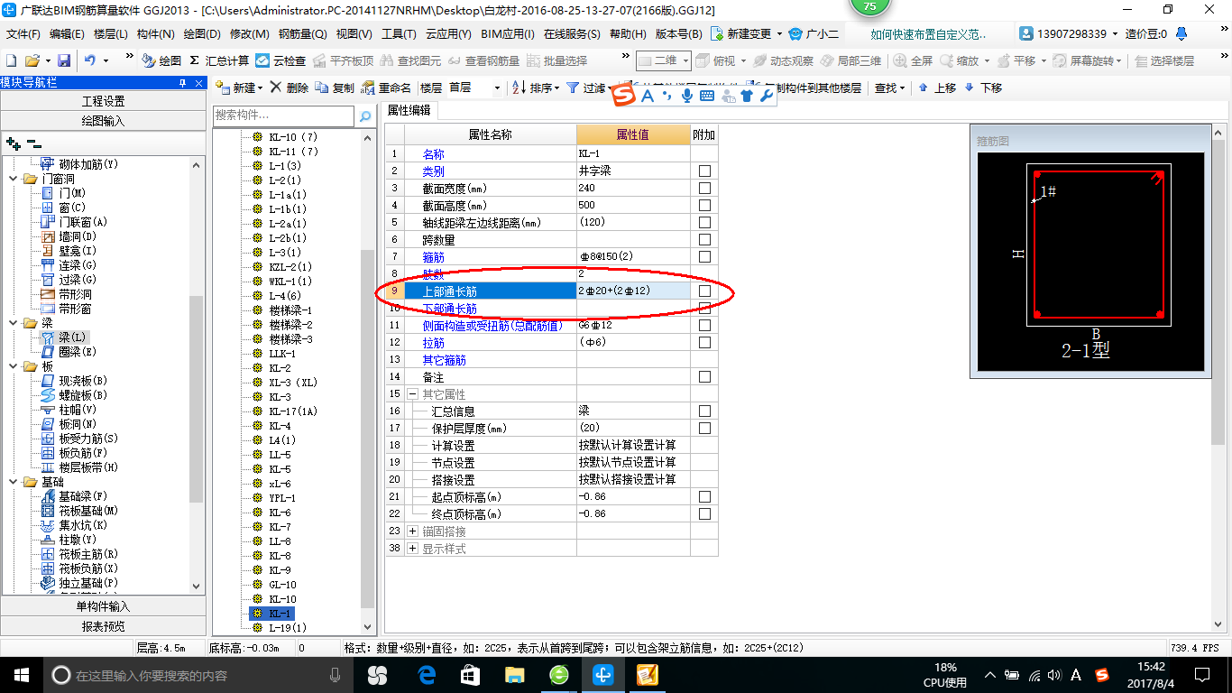Click the expand-all plus icon in navigator
Image resolution: width=1232 pixels, height=693 pixels.
pyautogui.click(x=13, y=143)
